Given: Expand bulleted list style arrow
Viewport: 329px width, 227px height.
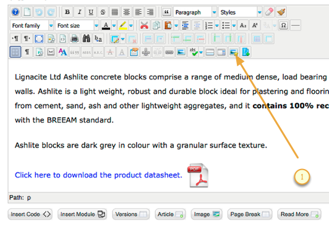Looking at the screenshot, I should (x=234, y=25).
